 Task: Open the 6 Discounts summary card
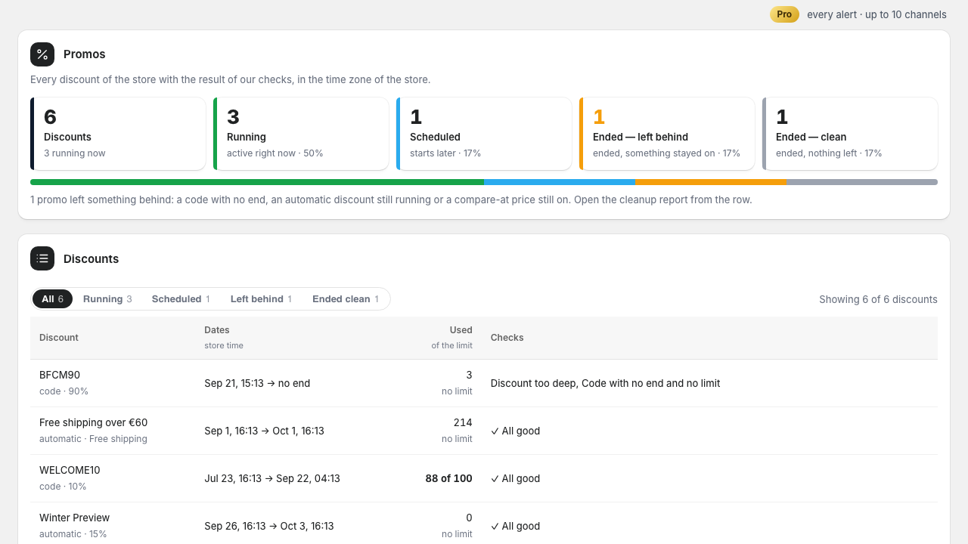click(118, 134)
